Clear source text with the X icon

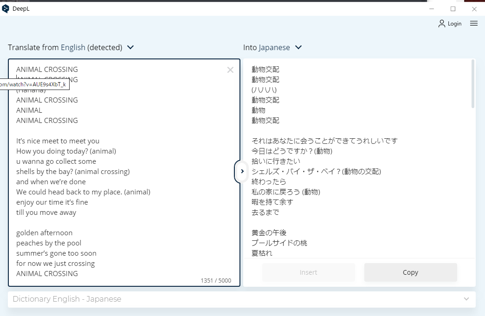[230, 70]
